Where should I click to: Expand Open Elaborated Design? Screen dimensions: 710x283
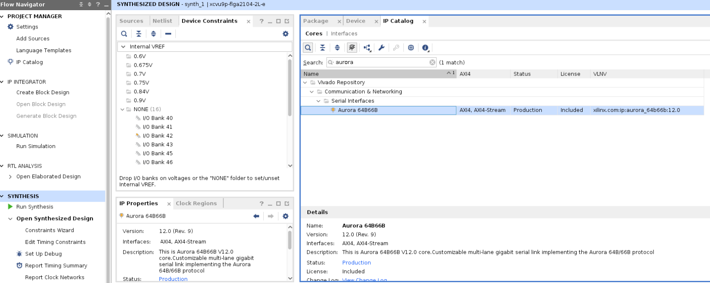coord(10,177)
